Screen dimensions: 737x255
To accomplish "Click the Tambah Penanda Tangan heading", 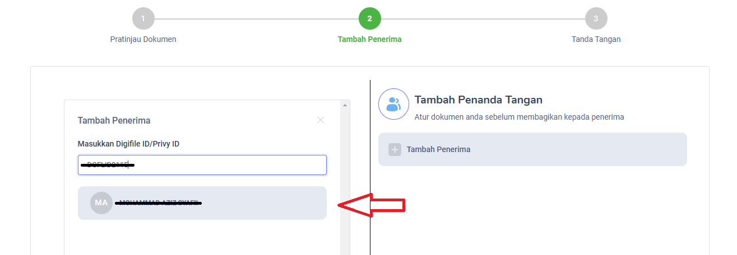I will [x=478, y=100].
